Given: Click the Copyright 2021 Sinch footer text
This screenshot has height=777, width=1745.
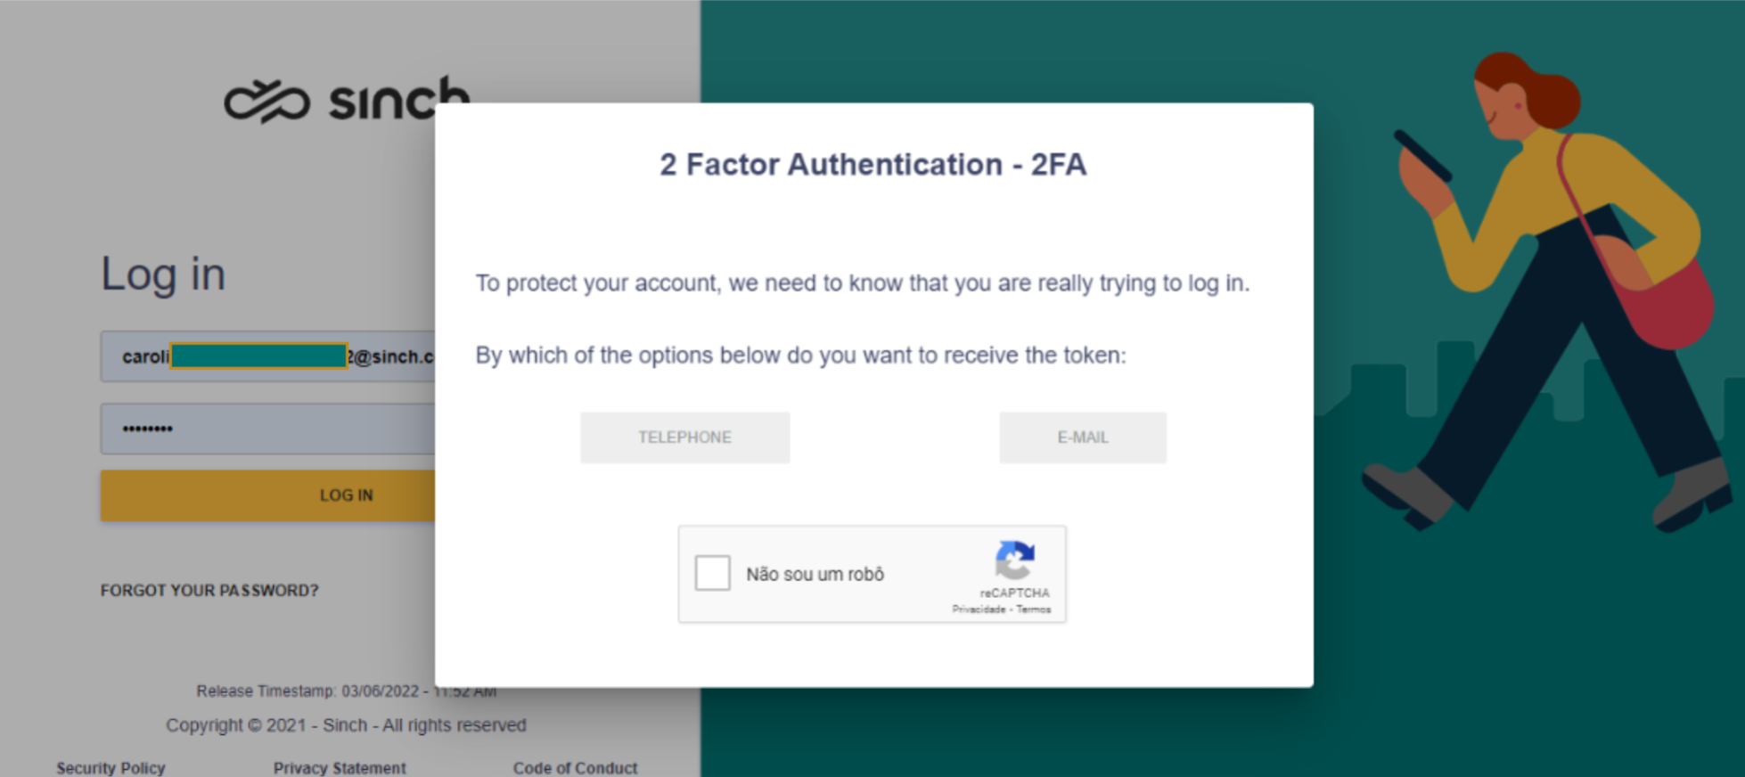Looking at the screenshot, I should [346, 725].
